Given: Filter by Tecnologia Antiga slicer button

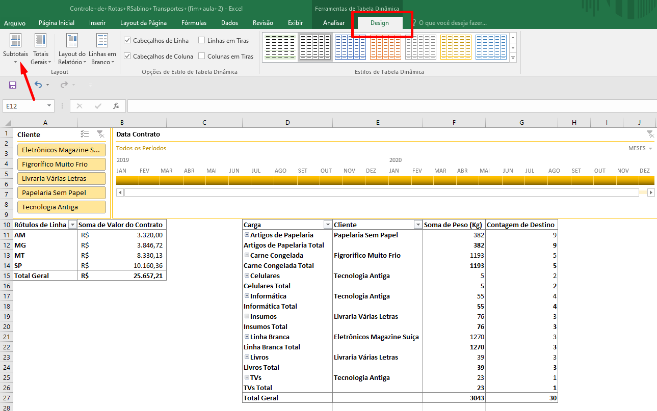Looking at the screenshot, I should click(62, 207).
